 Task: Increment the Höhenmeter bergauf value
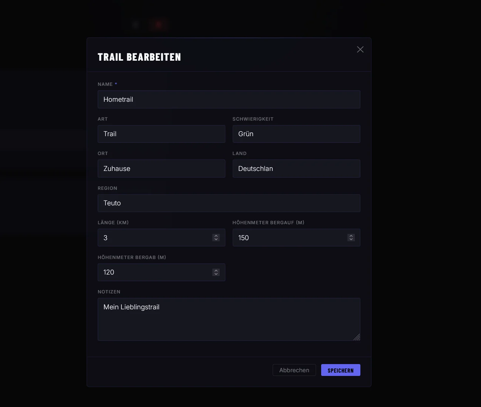point(351,236)
